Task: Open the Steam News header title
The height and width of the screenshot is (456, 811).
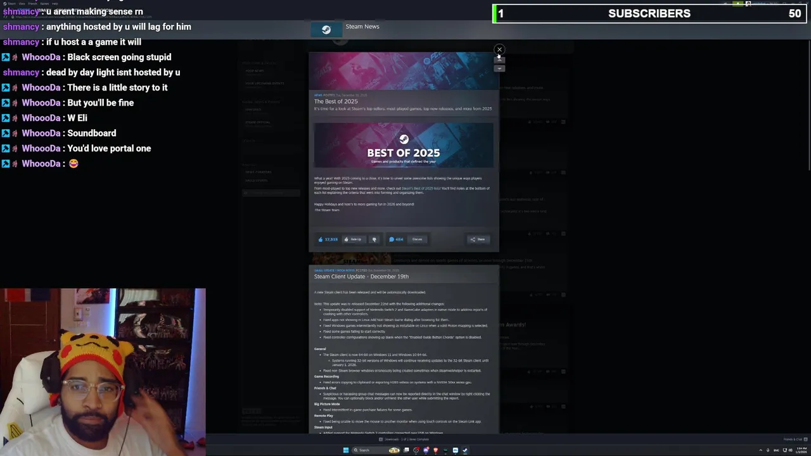Action: (362, 27)
